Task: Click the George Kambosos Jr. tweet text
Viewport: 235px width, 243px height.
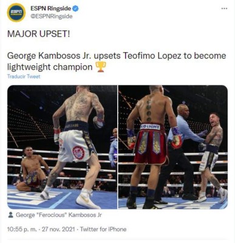Action: click(x=117, y=56)
